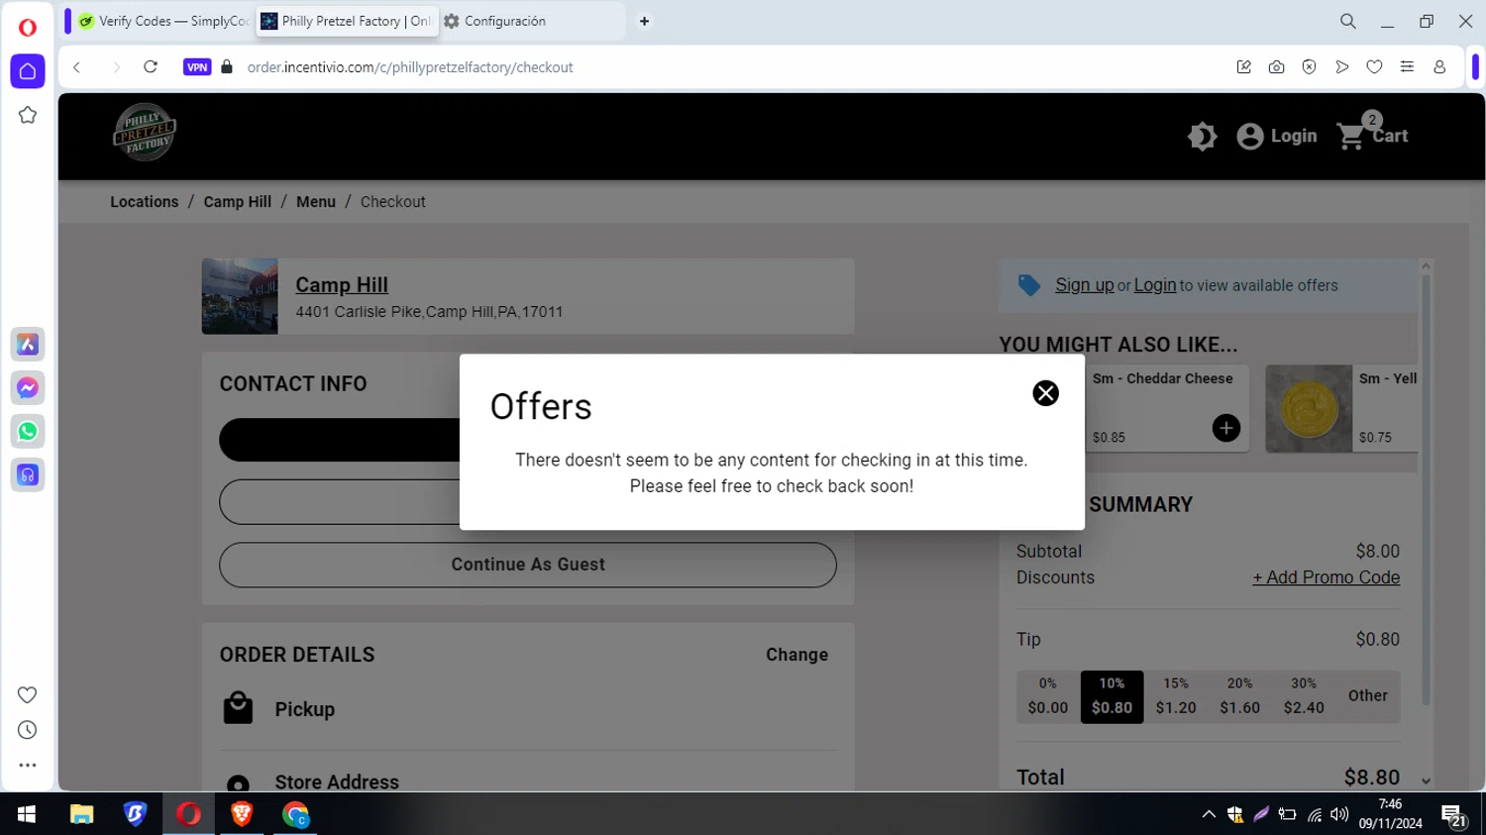Reload the current page
Image resolution: width=1486 pixels, height=835 pixels.
point(151,67)
